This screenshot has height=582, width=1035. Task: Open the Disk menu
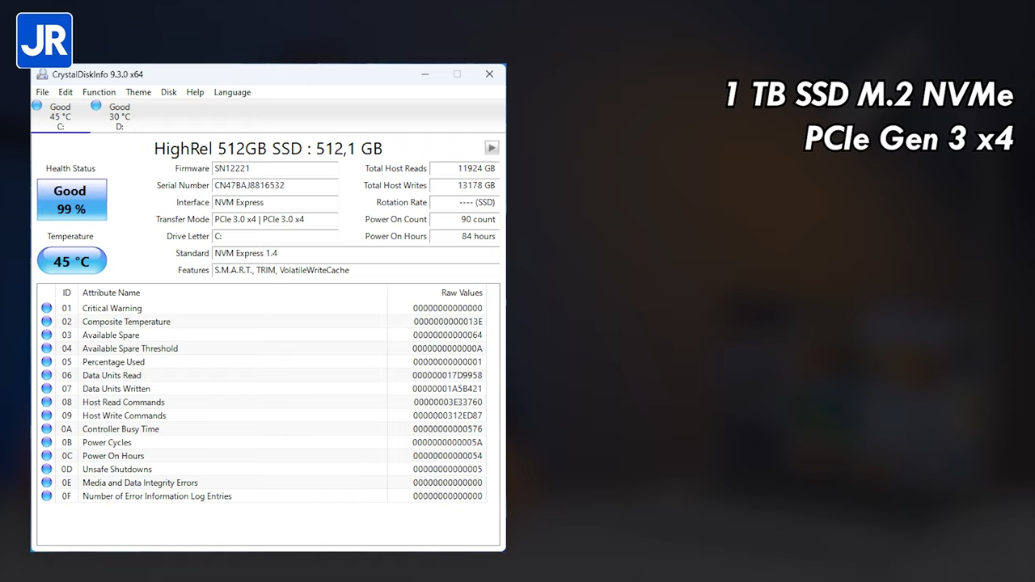pos(168,92)
